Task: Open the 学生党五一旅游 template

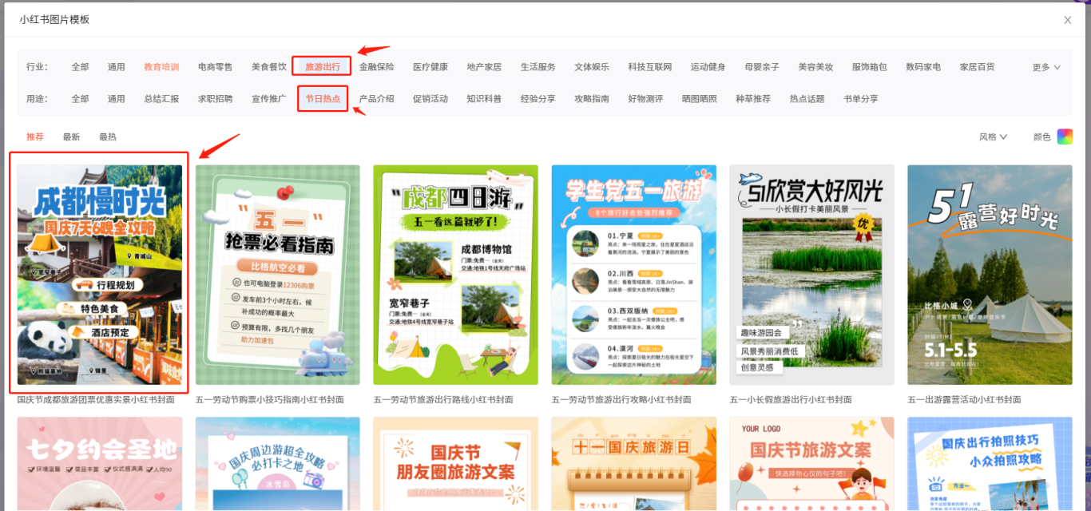Action: [x=633, y=275]
